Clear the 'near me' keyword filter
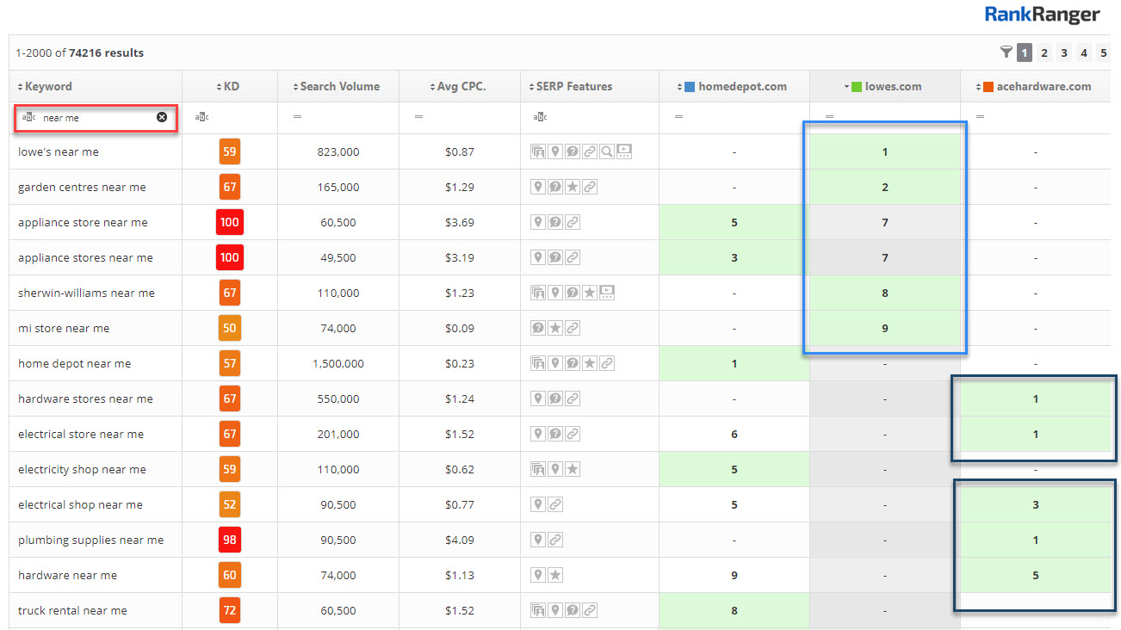 pyautogui.click(x=162, y=117)
